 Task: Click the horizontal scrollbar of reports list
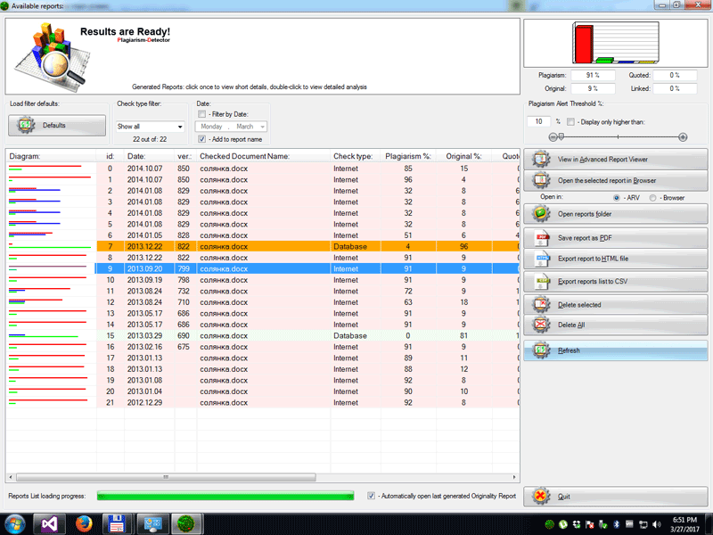pos(166,477)
